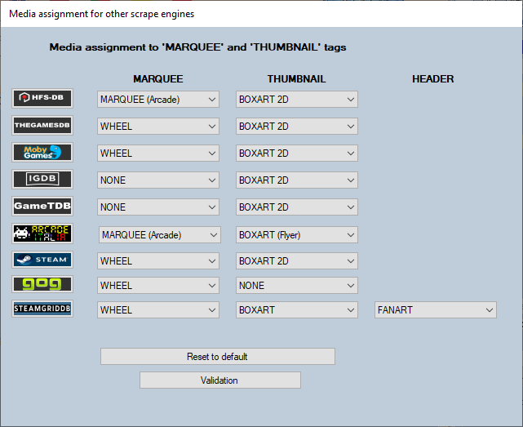The height and width of the screenshot is (427, 523).
Task: Change the IGDB marquee dropdown
Action: pos(158,180)
